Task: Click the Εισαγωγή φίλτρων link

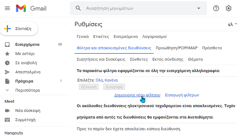Action: pos(182,95)
